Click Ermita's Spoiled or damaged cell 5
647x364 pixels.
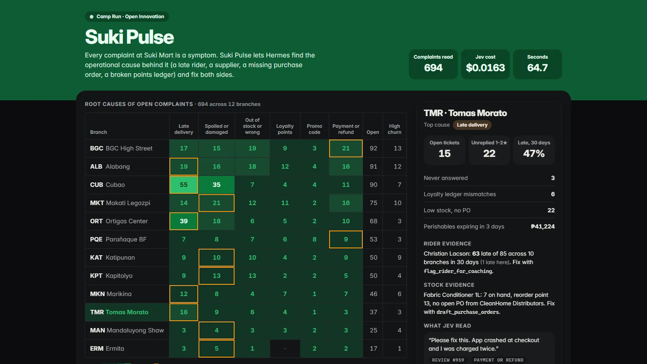tap(216, 349)
